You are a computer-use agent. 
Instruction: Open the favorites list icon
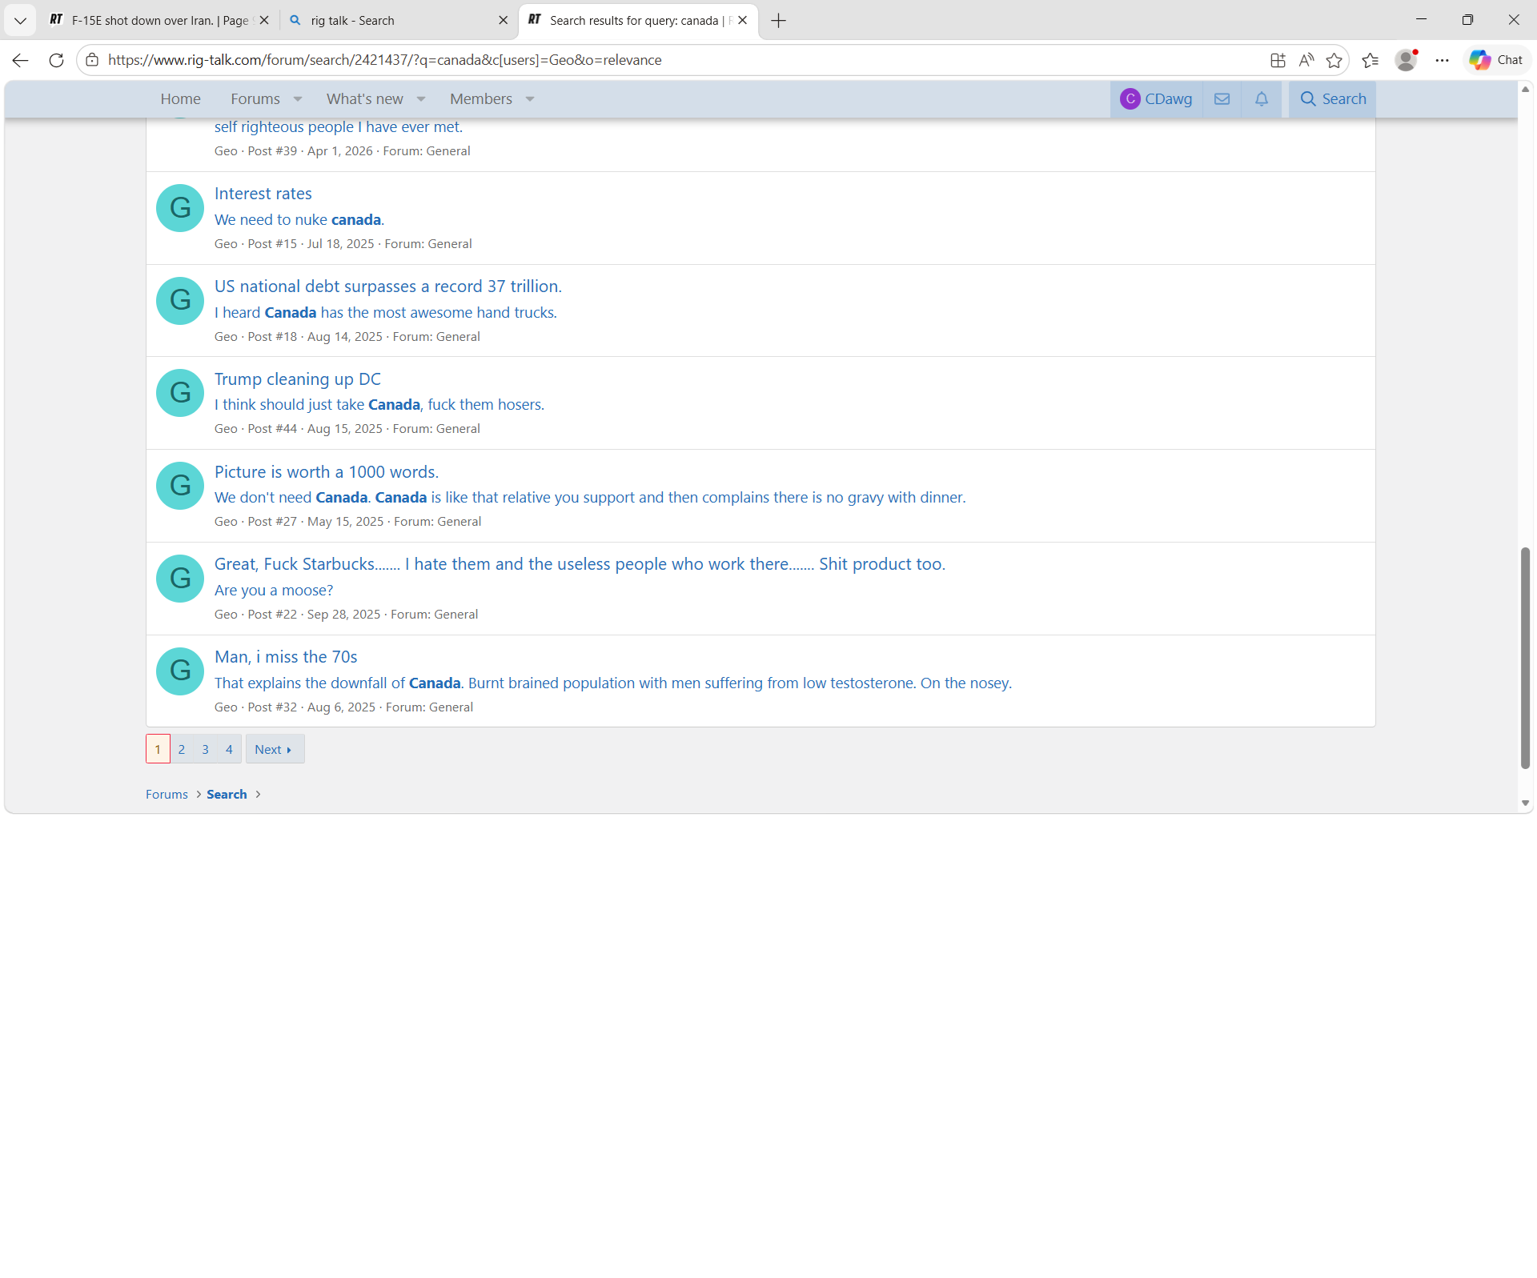click(1370, 60)
